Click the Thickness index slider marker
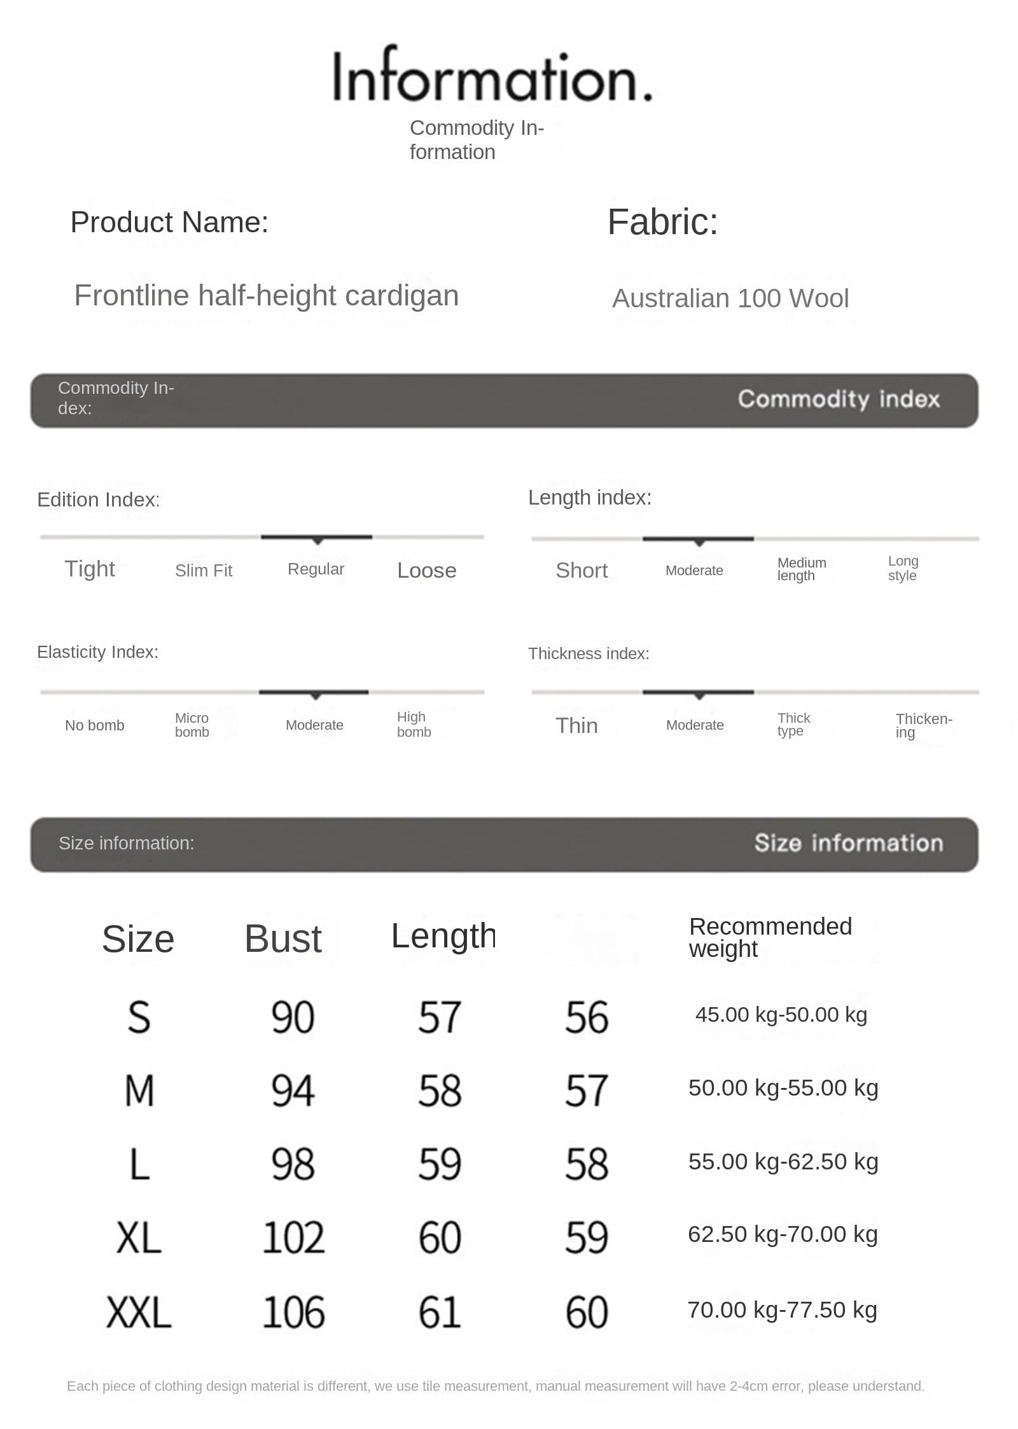This screenshot has width=1018, height=1429. pyautogui.click(x=699, y=694)
